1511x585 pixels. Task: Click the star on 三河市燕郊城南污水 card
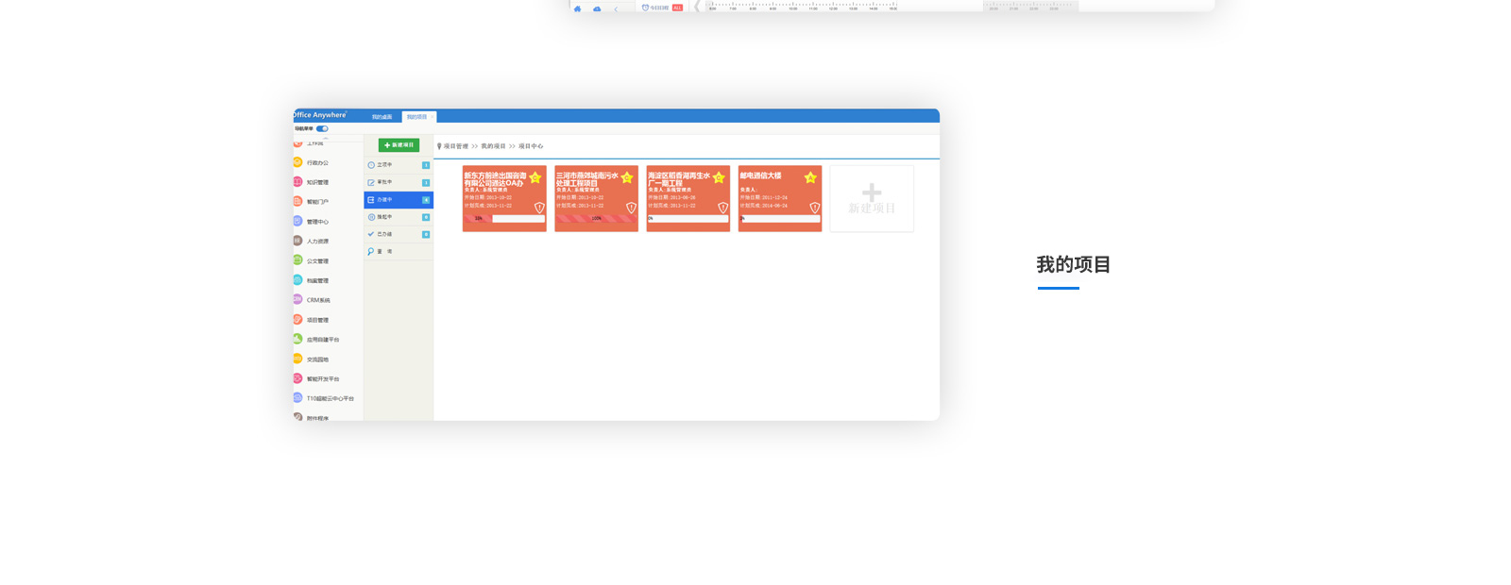[x=626, y=177]
